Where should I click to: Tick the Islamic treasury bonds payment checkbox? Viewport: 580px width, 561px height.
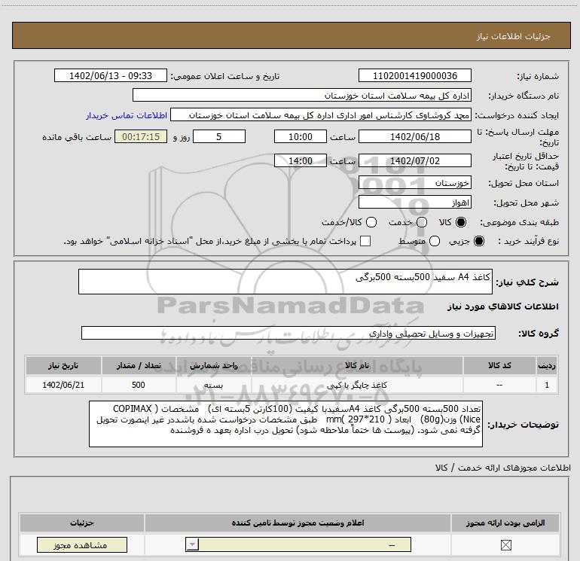tap(365, 241)
